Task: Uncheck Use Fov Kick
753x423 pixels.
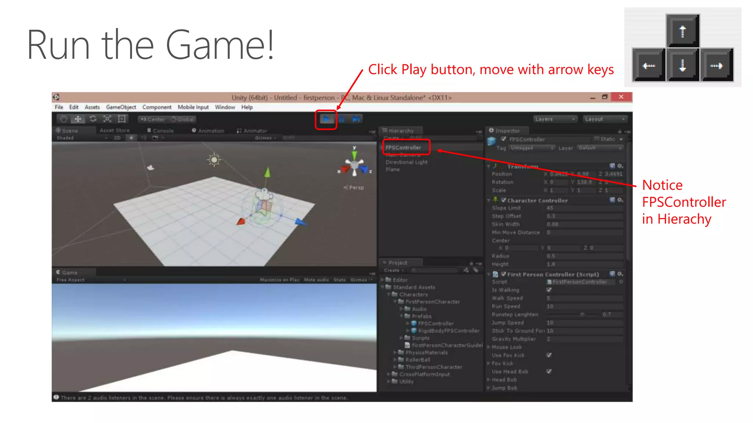Action: [x=549, y=355]
